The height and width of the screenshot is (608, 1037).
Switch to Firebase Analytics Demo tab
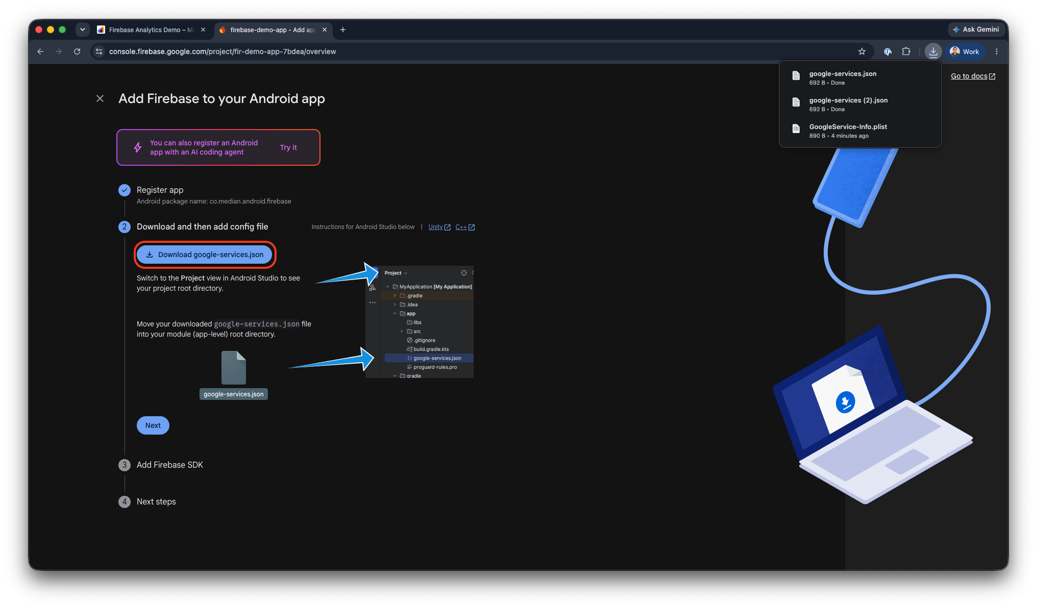[151, 30]
